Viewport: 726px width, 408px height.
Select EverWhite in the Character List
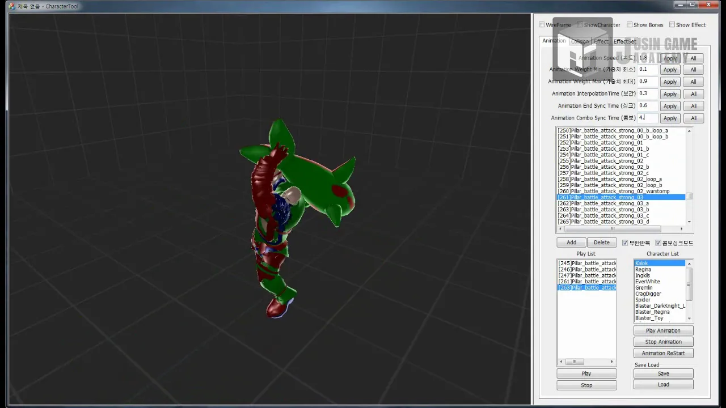pos(660,282)
